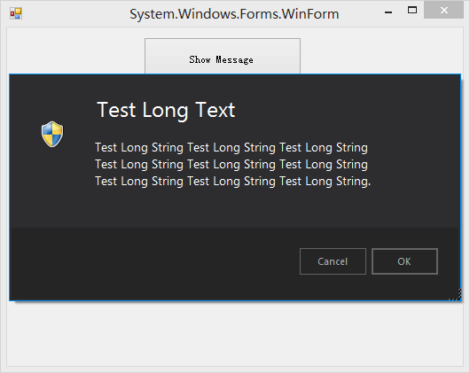Click the dialog's resize grip corner
470x373 pixels.
click(x=456, y=295)
